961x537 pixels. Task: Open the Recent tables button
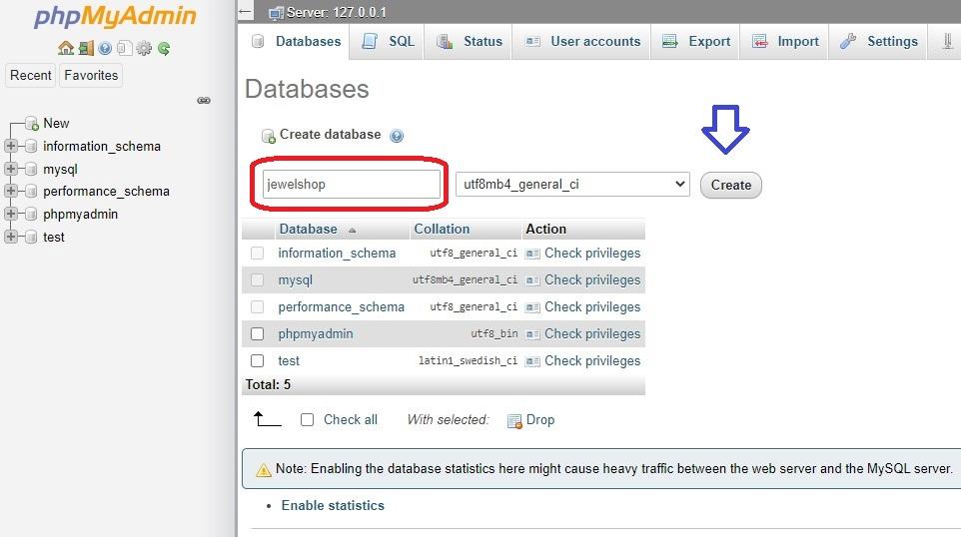click(x=31, y=75)
